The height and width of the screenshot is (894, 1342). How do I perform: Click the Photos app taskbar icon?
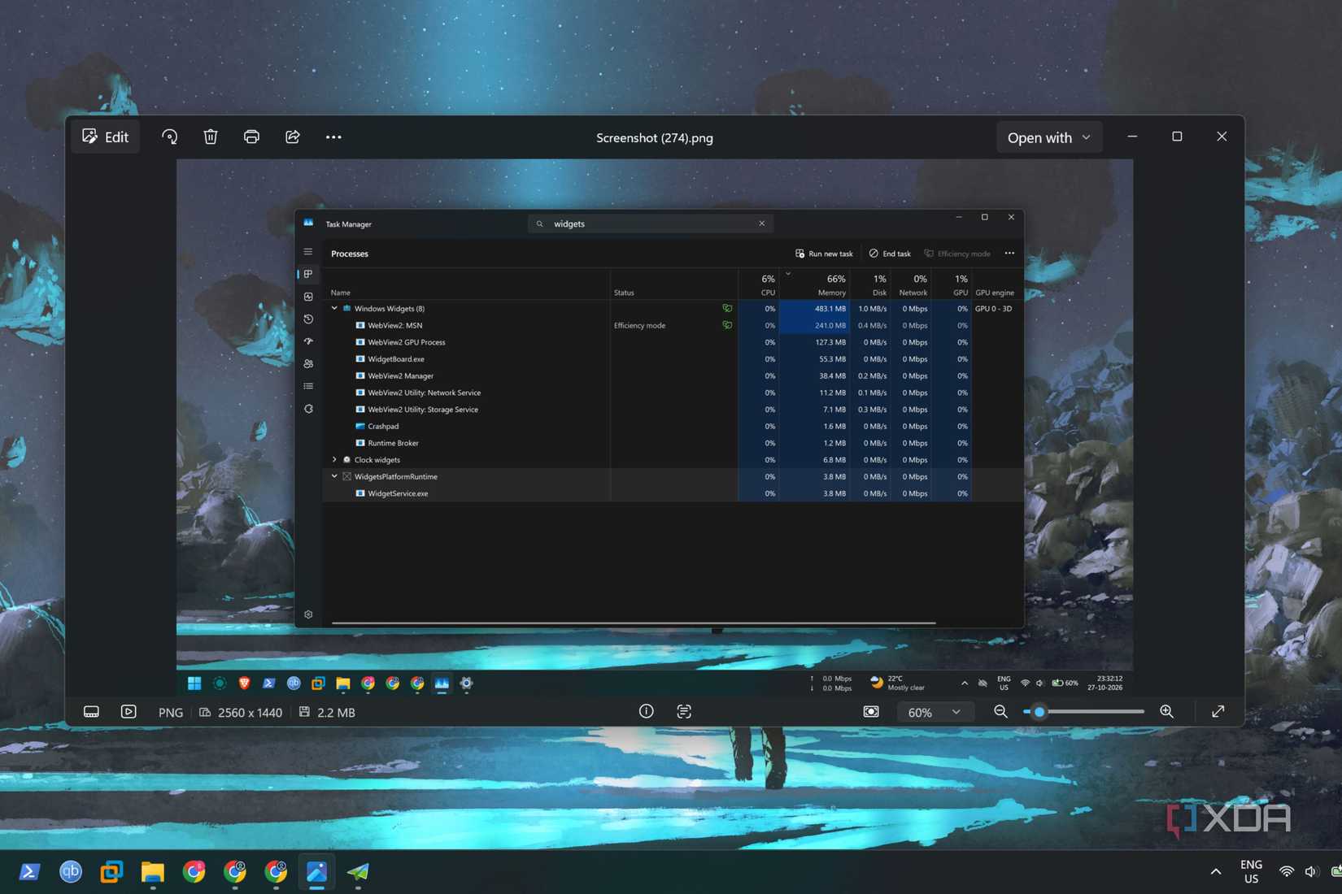[x=316, y=872]
